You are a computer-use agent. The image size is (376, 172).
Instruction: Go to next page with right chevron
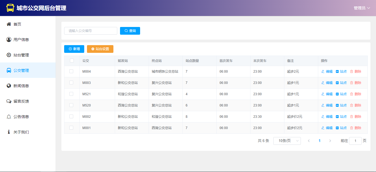(330, 141)
